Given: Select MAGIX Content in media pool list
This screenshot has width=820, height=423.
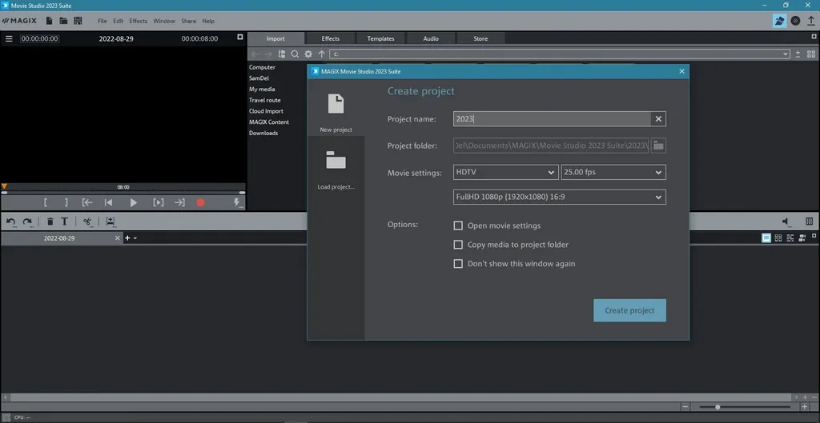Looking at the screenshot, I should (x=269, y=122).
